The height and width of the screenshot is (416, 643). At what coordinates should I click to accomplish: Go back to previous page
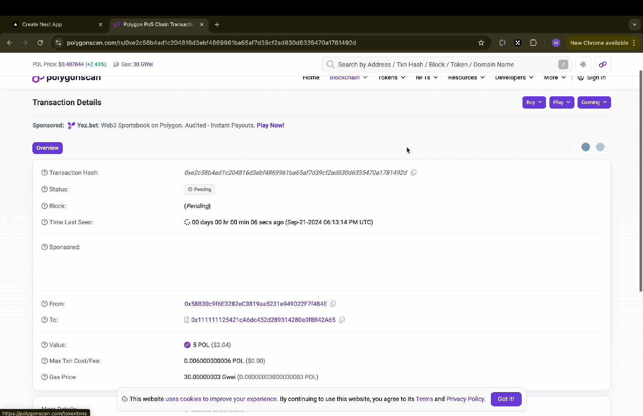click(x=10, y=43)
